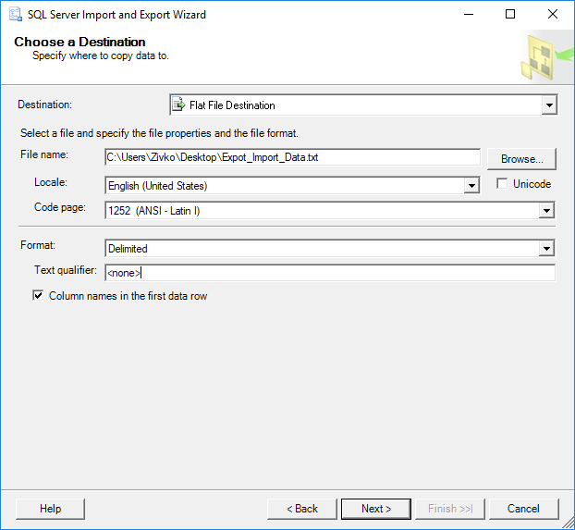Minimize the wizard window
This screenshot has width=575, height=530.
point(469,15)
